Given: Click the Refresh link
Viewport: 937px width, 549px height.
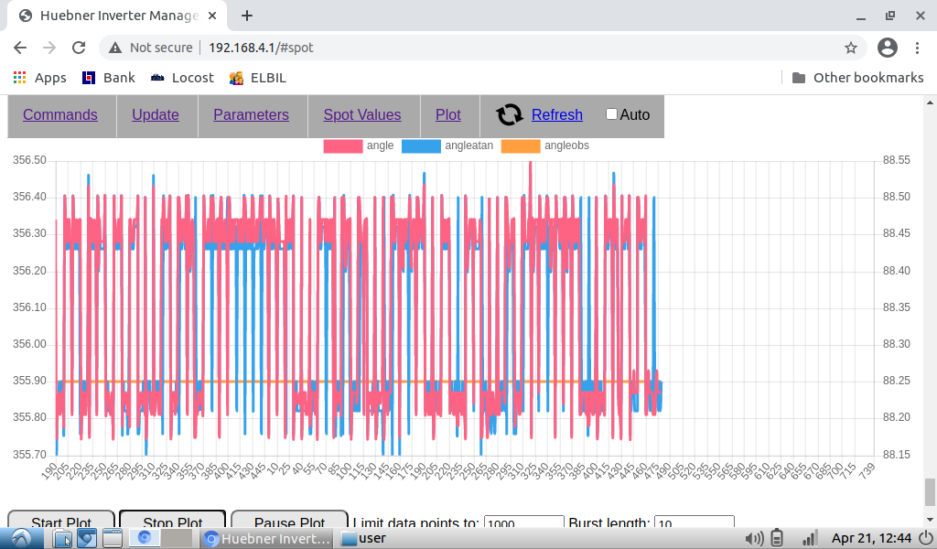Looking at the screenshot, I should pyautogui.click(x=556, y=114).
